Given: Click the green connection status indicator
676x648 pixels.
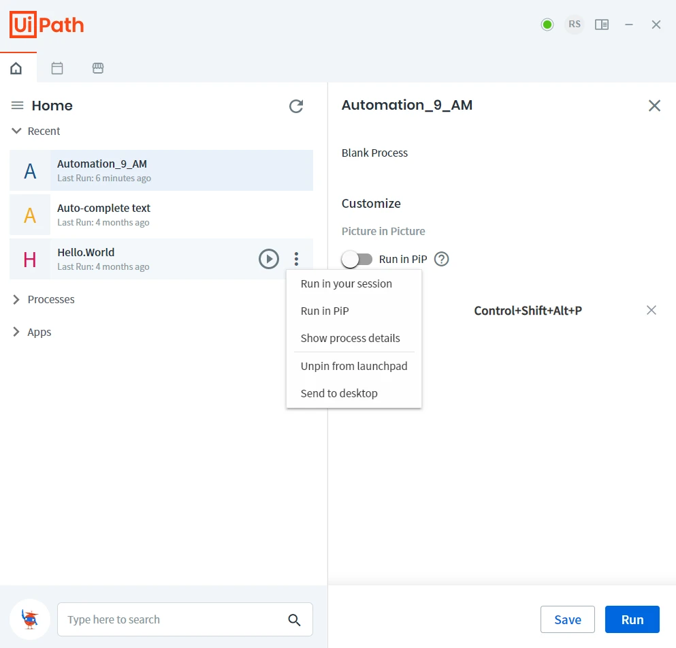Looking at the screenshot, I should 547,25.
